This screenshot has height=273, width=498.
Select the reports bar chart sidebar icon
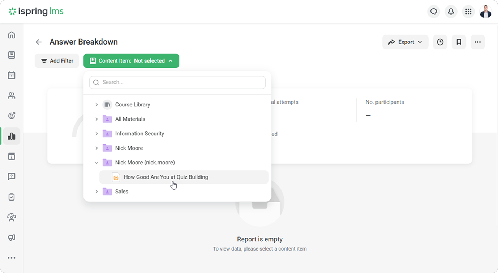[x=12, y=136]
